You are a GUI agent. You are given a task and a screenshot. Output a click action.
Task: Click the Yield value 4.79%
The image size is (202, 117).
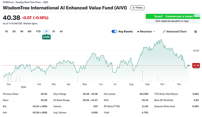coord(145,113)
